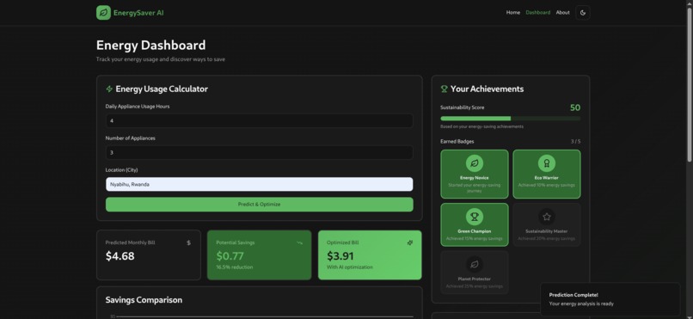Click the trending-down icon on Potential Savings
The height and width of the screenshot is (319, 693).
(299, 242)
